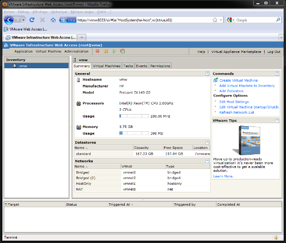The width and height of the screenshot is (286, 243).
Task: Click the host icon beside vmw title
Action: [x=74, y=60]
